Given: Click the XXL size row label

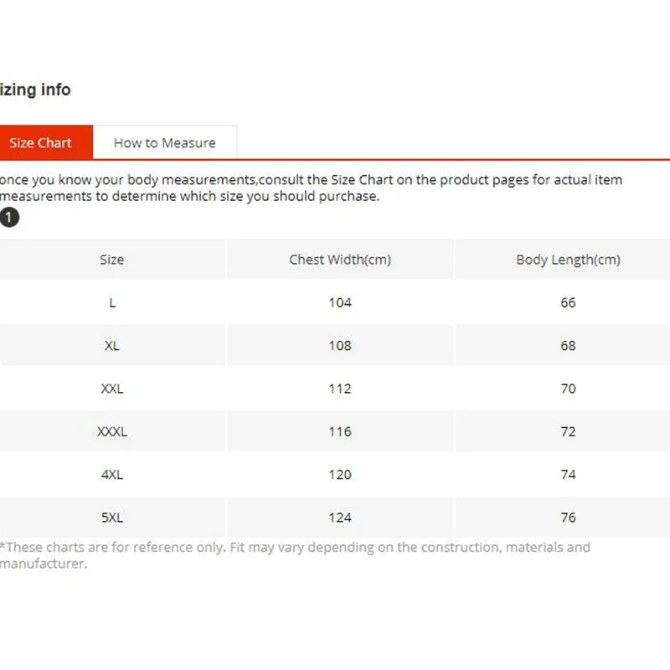Looking at the screenshot, I should 112,389.
